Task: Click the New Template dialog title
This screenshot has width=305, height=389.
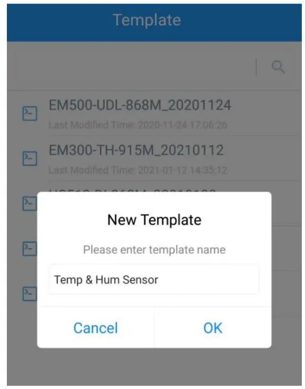Action: tap(154, 220)
